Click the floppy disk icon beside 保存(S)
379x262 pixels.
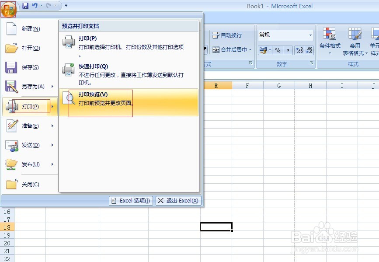tap(11, 67)
